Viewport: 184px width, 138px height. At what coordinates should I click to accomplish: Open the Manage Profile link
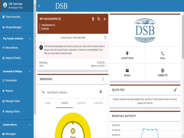[16, 8]
